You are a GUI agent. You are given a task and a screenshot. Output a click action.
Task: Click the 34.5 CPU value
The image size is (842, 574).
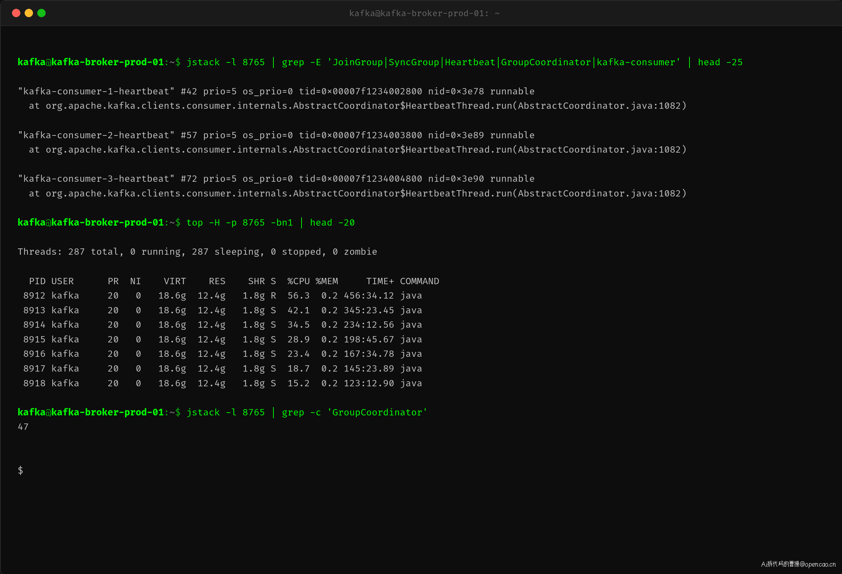tap(299, 325)
